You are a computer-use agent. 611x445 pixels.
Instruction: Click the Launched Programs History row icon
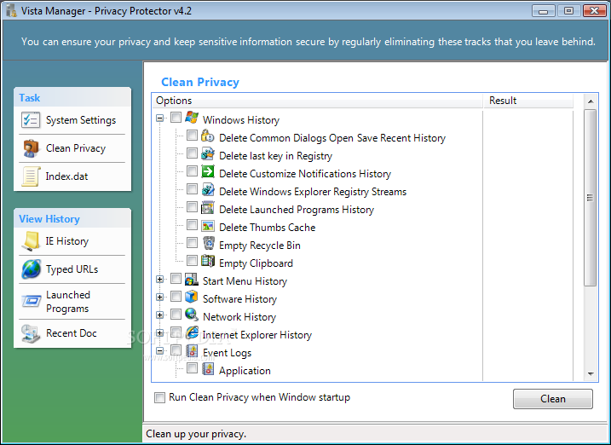pos(208,207)
